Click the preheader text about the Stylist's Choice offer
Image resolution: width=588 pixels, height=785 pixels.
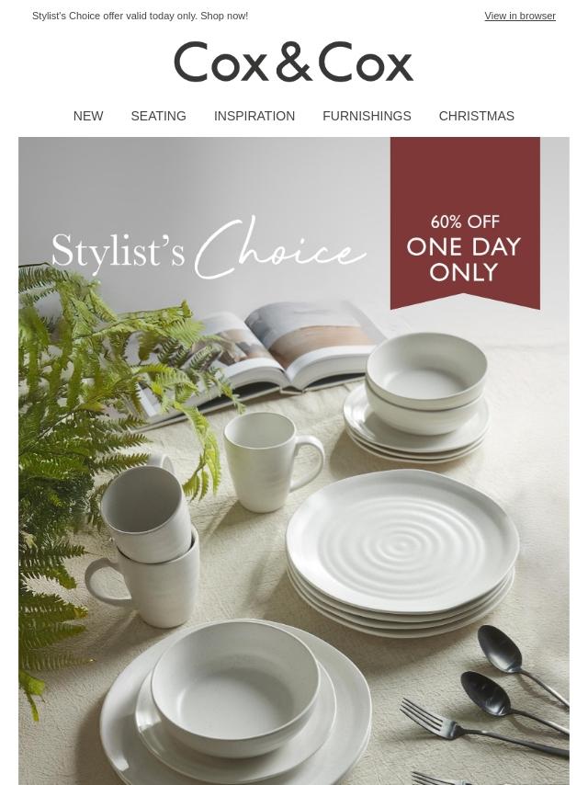tap(141, 16)
